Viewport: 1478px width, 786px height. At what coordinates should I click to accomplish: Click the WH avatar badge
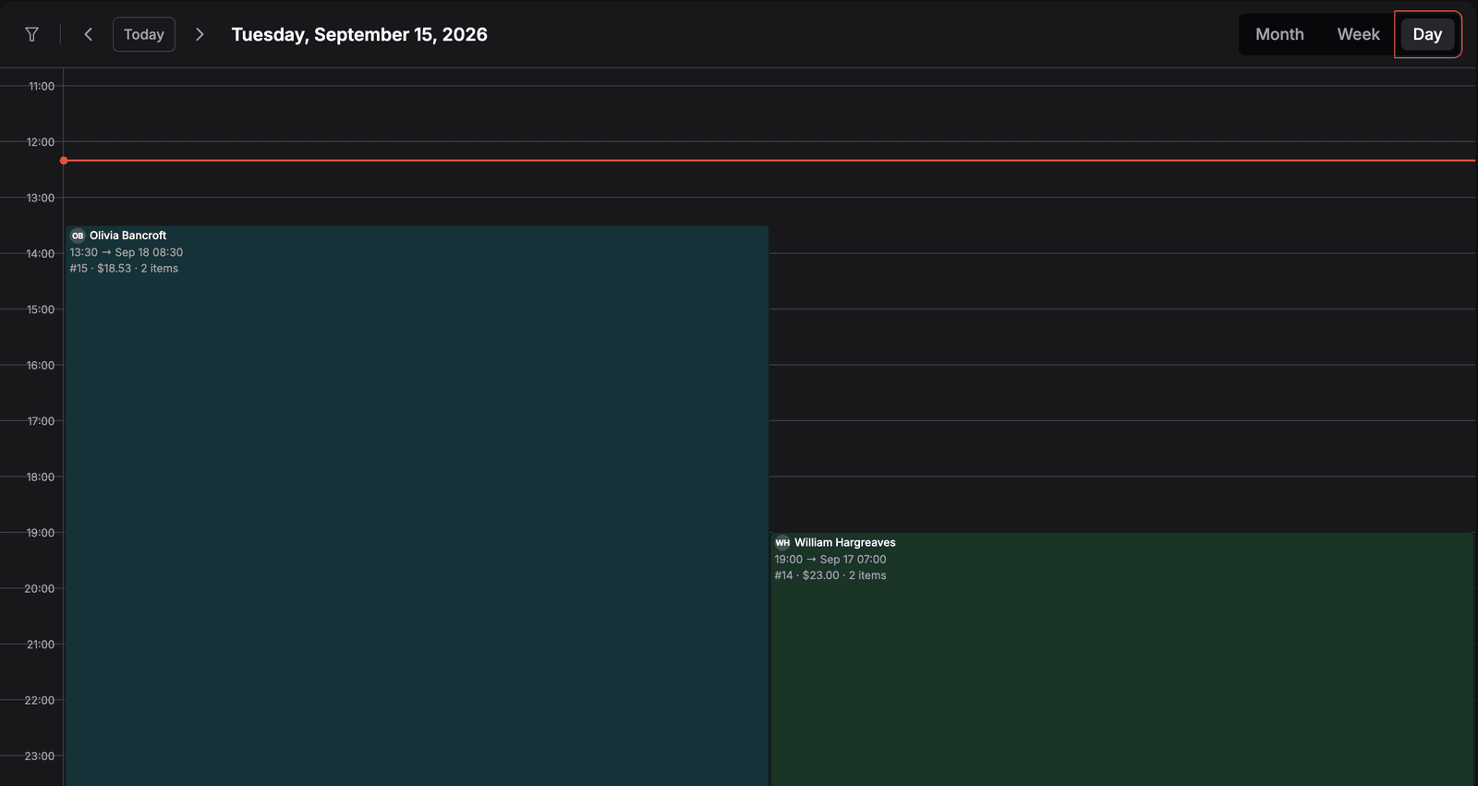(x=782, y=542)
